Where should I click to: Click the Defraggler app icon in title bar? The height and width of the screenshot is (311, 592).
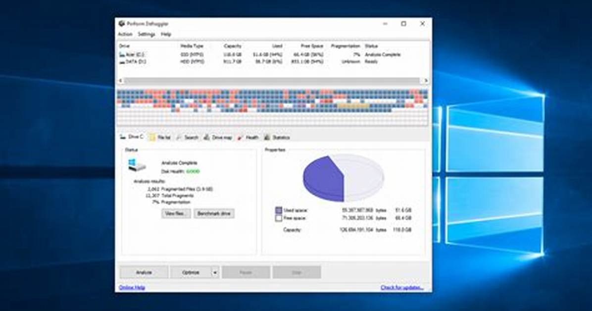[x=122, y=23]
